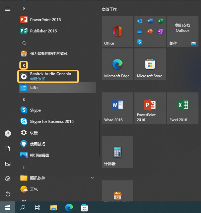Image resolution: width=201 pixels, height=213 pixels.
Task: Open 设置 in the app list
Action: pyautogui.click(x=57, y=133)
